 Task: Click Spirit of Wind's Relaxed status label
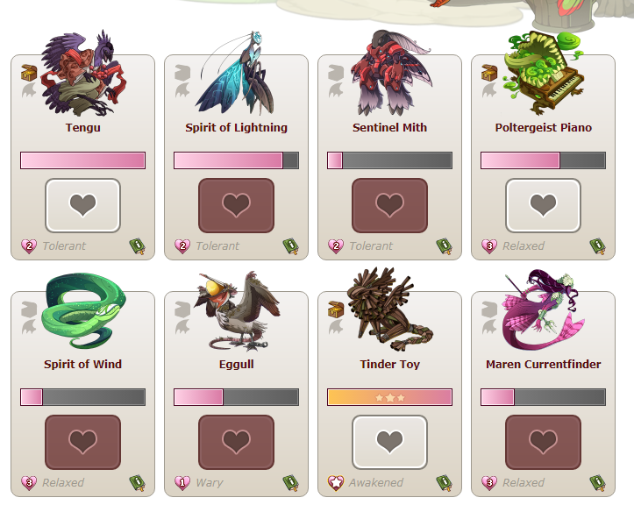click(x=63, y=483)
